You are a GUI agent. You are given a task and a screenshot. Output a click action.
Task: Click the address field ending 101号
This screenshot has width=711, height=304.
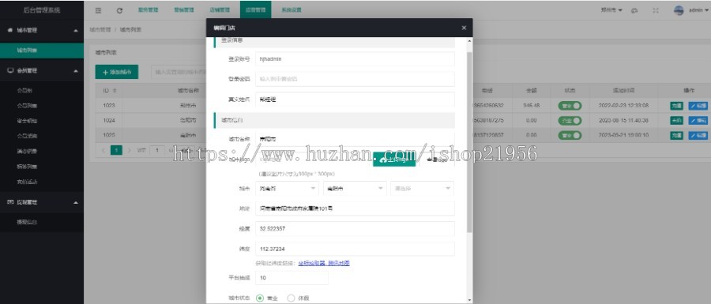point(355,208)
